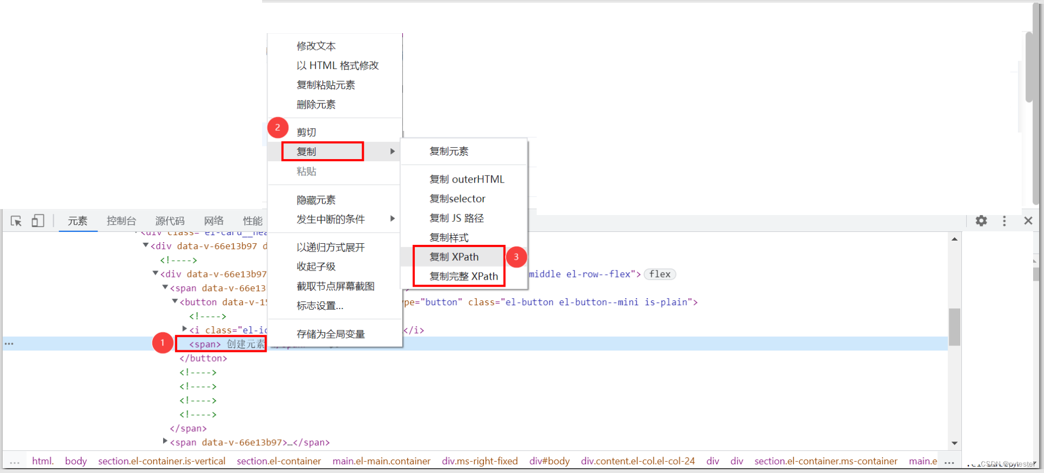The width and height of the screenshot is (1044, 473).
Task: Choose 复制完整 XPath option
Action: [x=464, y=276]
